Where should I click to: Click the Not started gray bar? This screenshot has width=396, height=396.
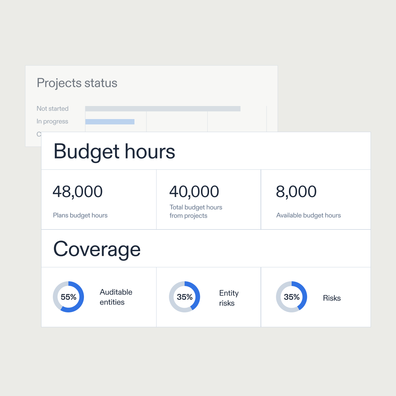(x=163, y=108)
